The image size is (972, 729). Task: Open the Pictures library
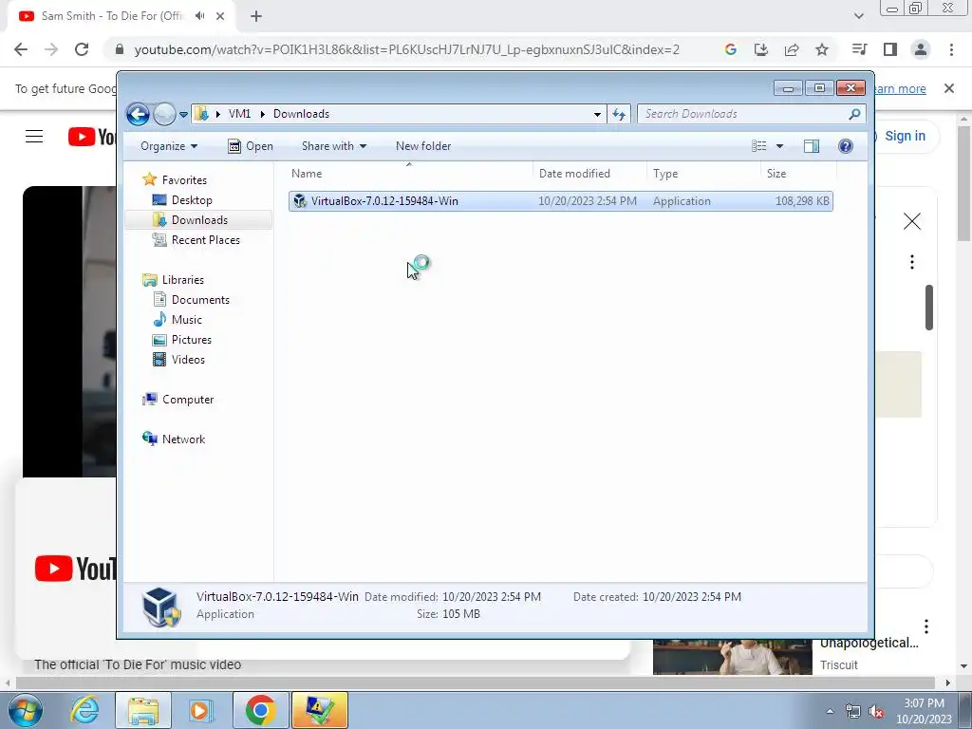click(x=192, y=340)
